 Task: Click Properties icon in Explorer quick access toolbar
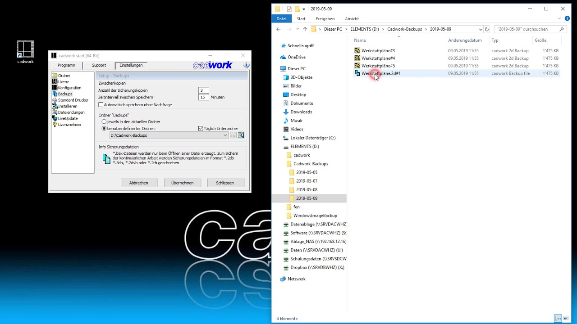point(289,9)
